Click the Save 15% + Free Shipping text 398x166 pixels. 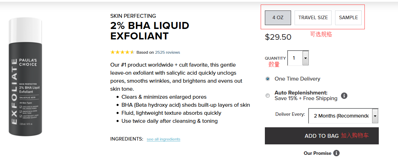pyautogui.click(x=306, y=98)
